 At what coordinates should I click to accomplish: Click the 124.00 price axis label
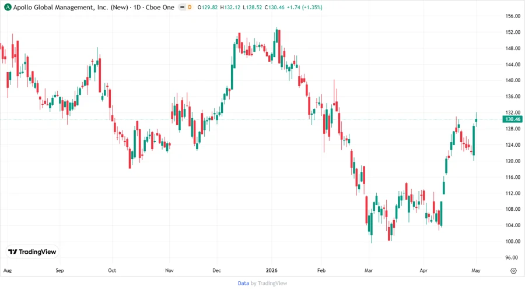coord(513,144)
